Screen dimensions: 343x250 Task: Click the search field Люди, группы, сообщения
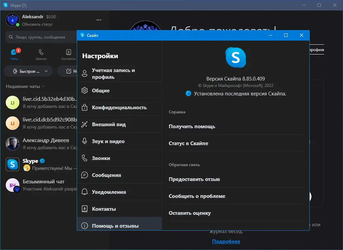click(41, 37)
